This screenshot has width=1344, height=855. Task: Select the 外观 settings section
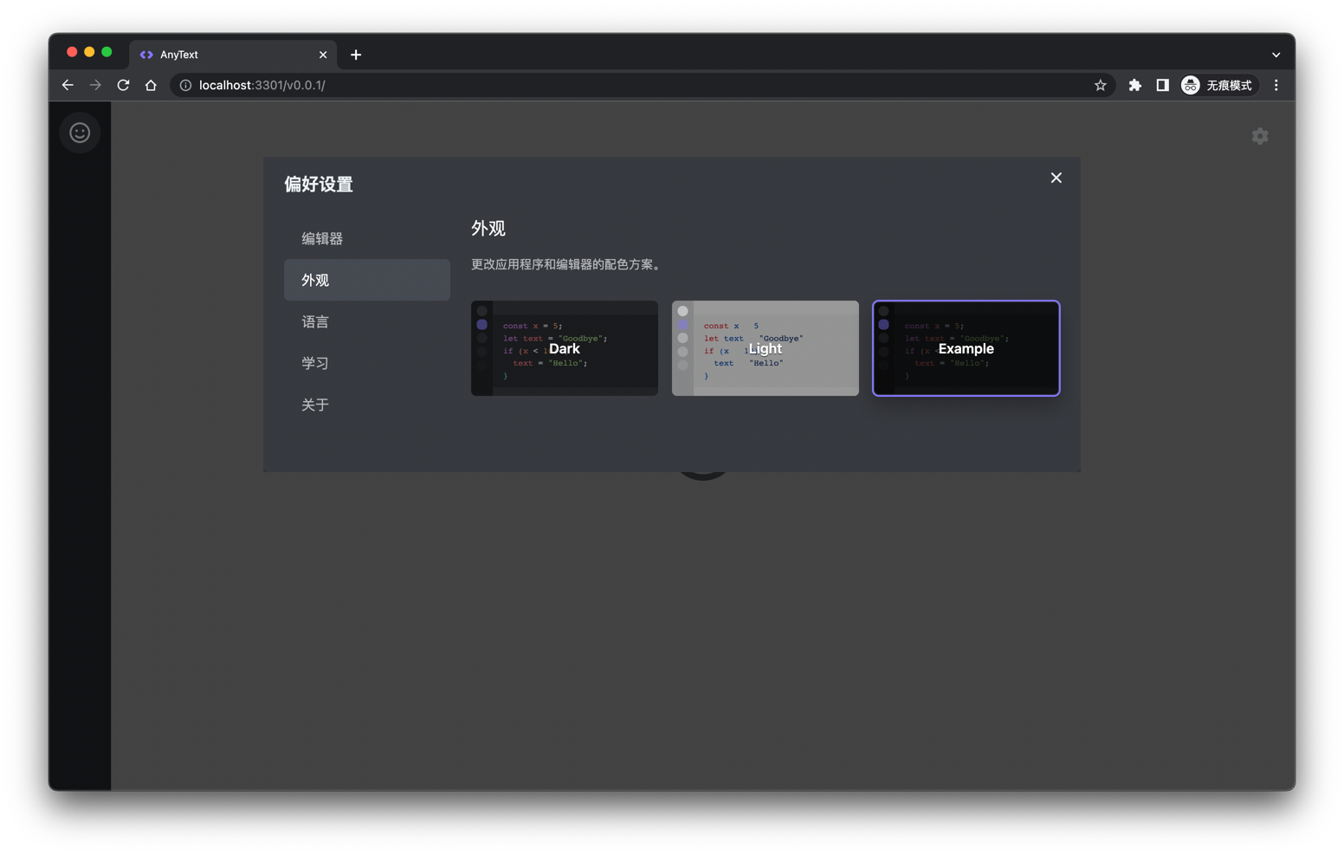coord(367,280)
